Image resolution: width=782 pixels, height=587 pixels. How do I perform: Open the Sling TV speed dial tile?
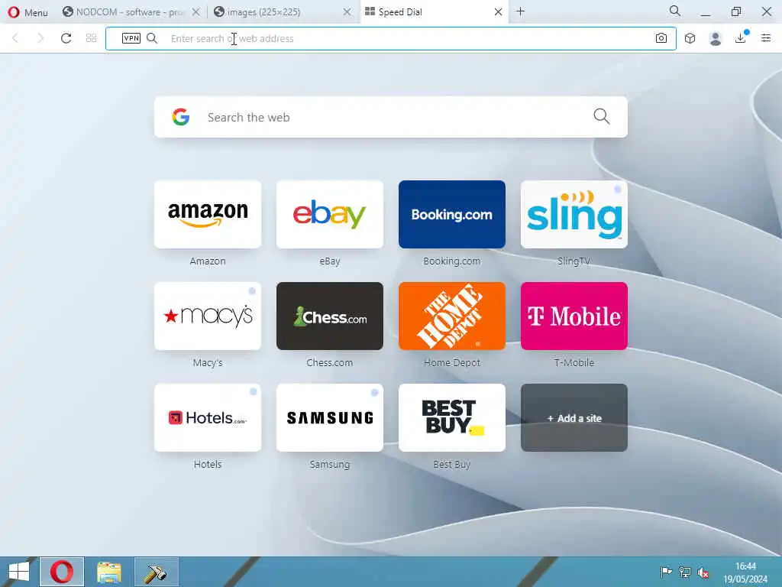coord(574,214)
